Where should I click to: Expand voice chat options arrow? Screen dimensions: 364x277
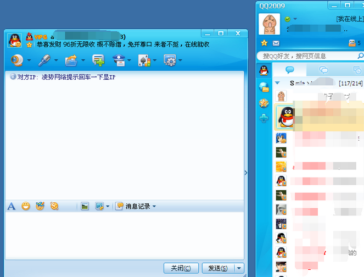click(x=56, y=60)
